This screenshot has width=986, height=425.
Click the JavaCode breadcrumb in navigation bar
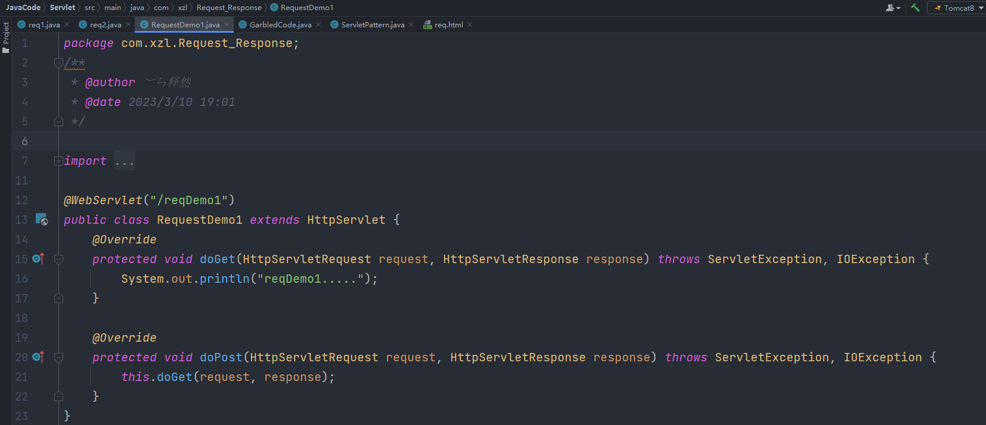[x=23, y=8]
